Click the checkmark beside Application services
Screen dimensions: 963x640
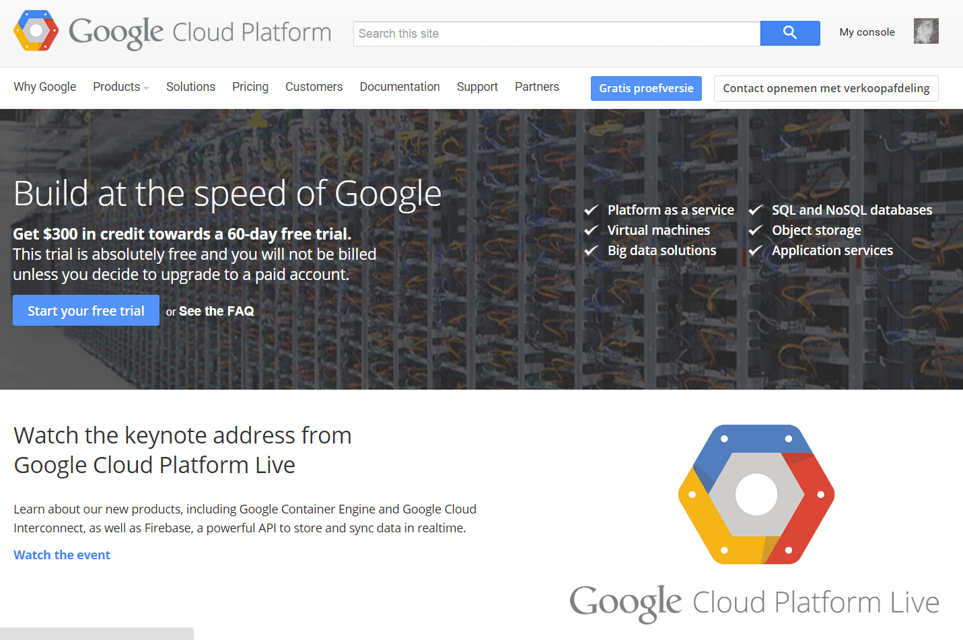point(756,250)
